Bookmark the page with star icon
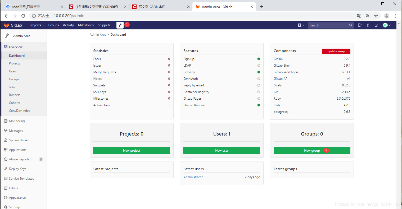 point(376,16)
